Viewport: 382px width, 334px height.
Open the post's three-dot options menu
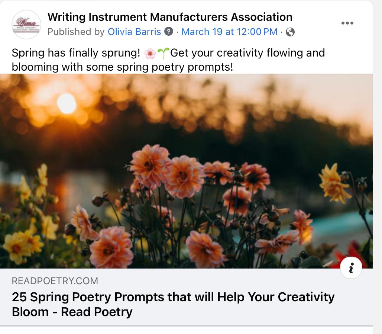click(347, 23)
